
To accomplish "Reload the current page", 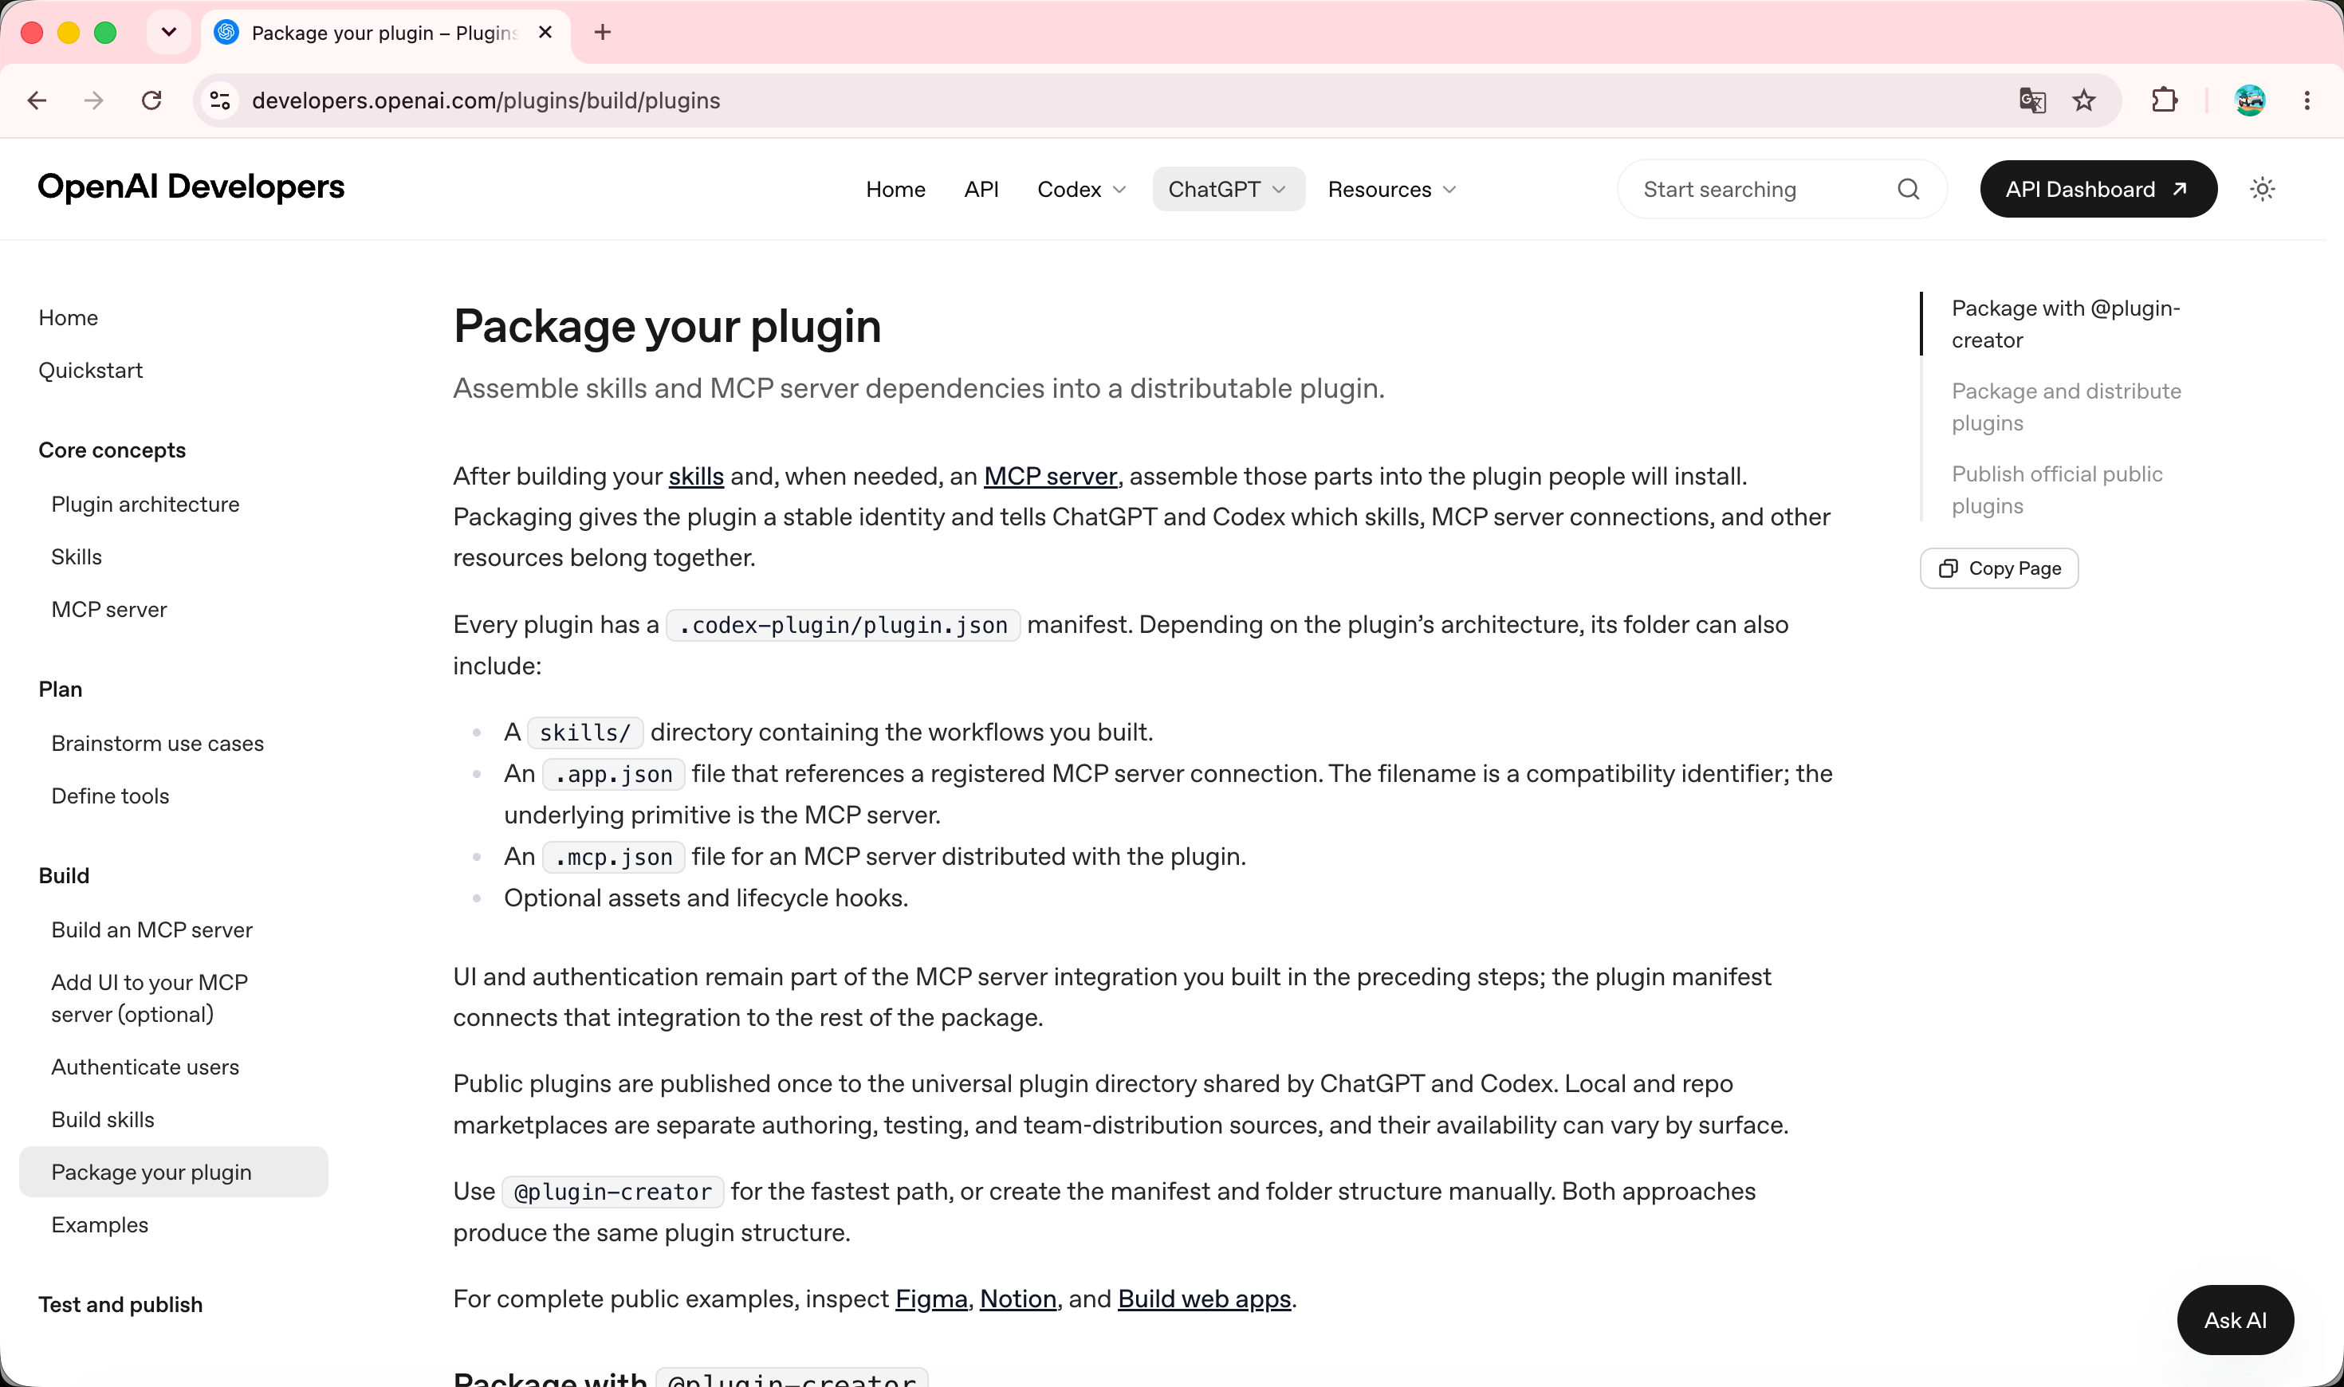I will (x=151, y=100).
